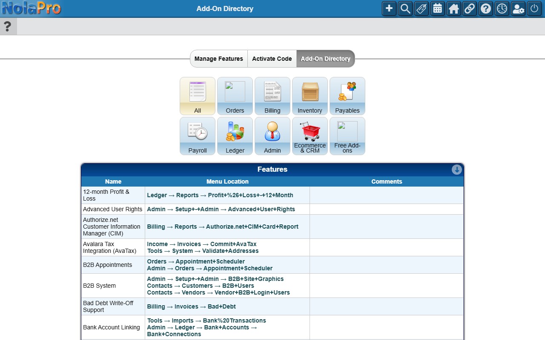
Task: Open Admin Advanced+User+Rights menu link
Action: coord(221,209)
